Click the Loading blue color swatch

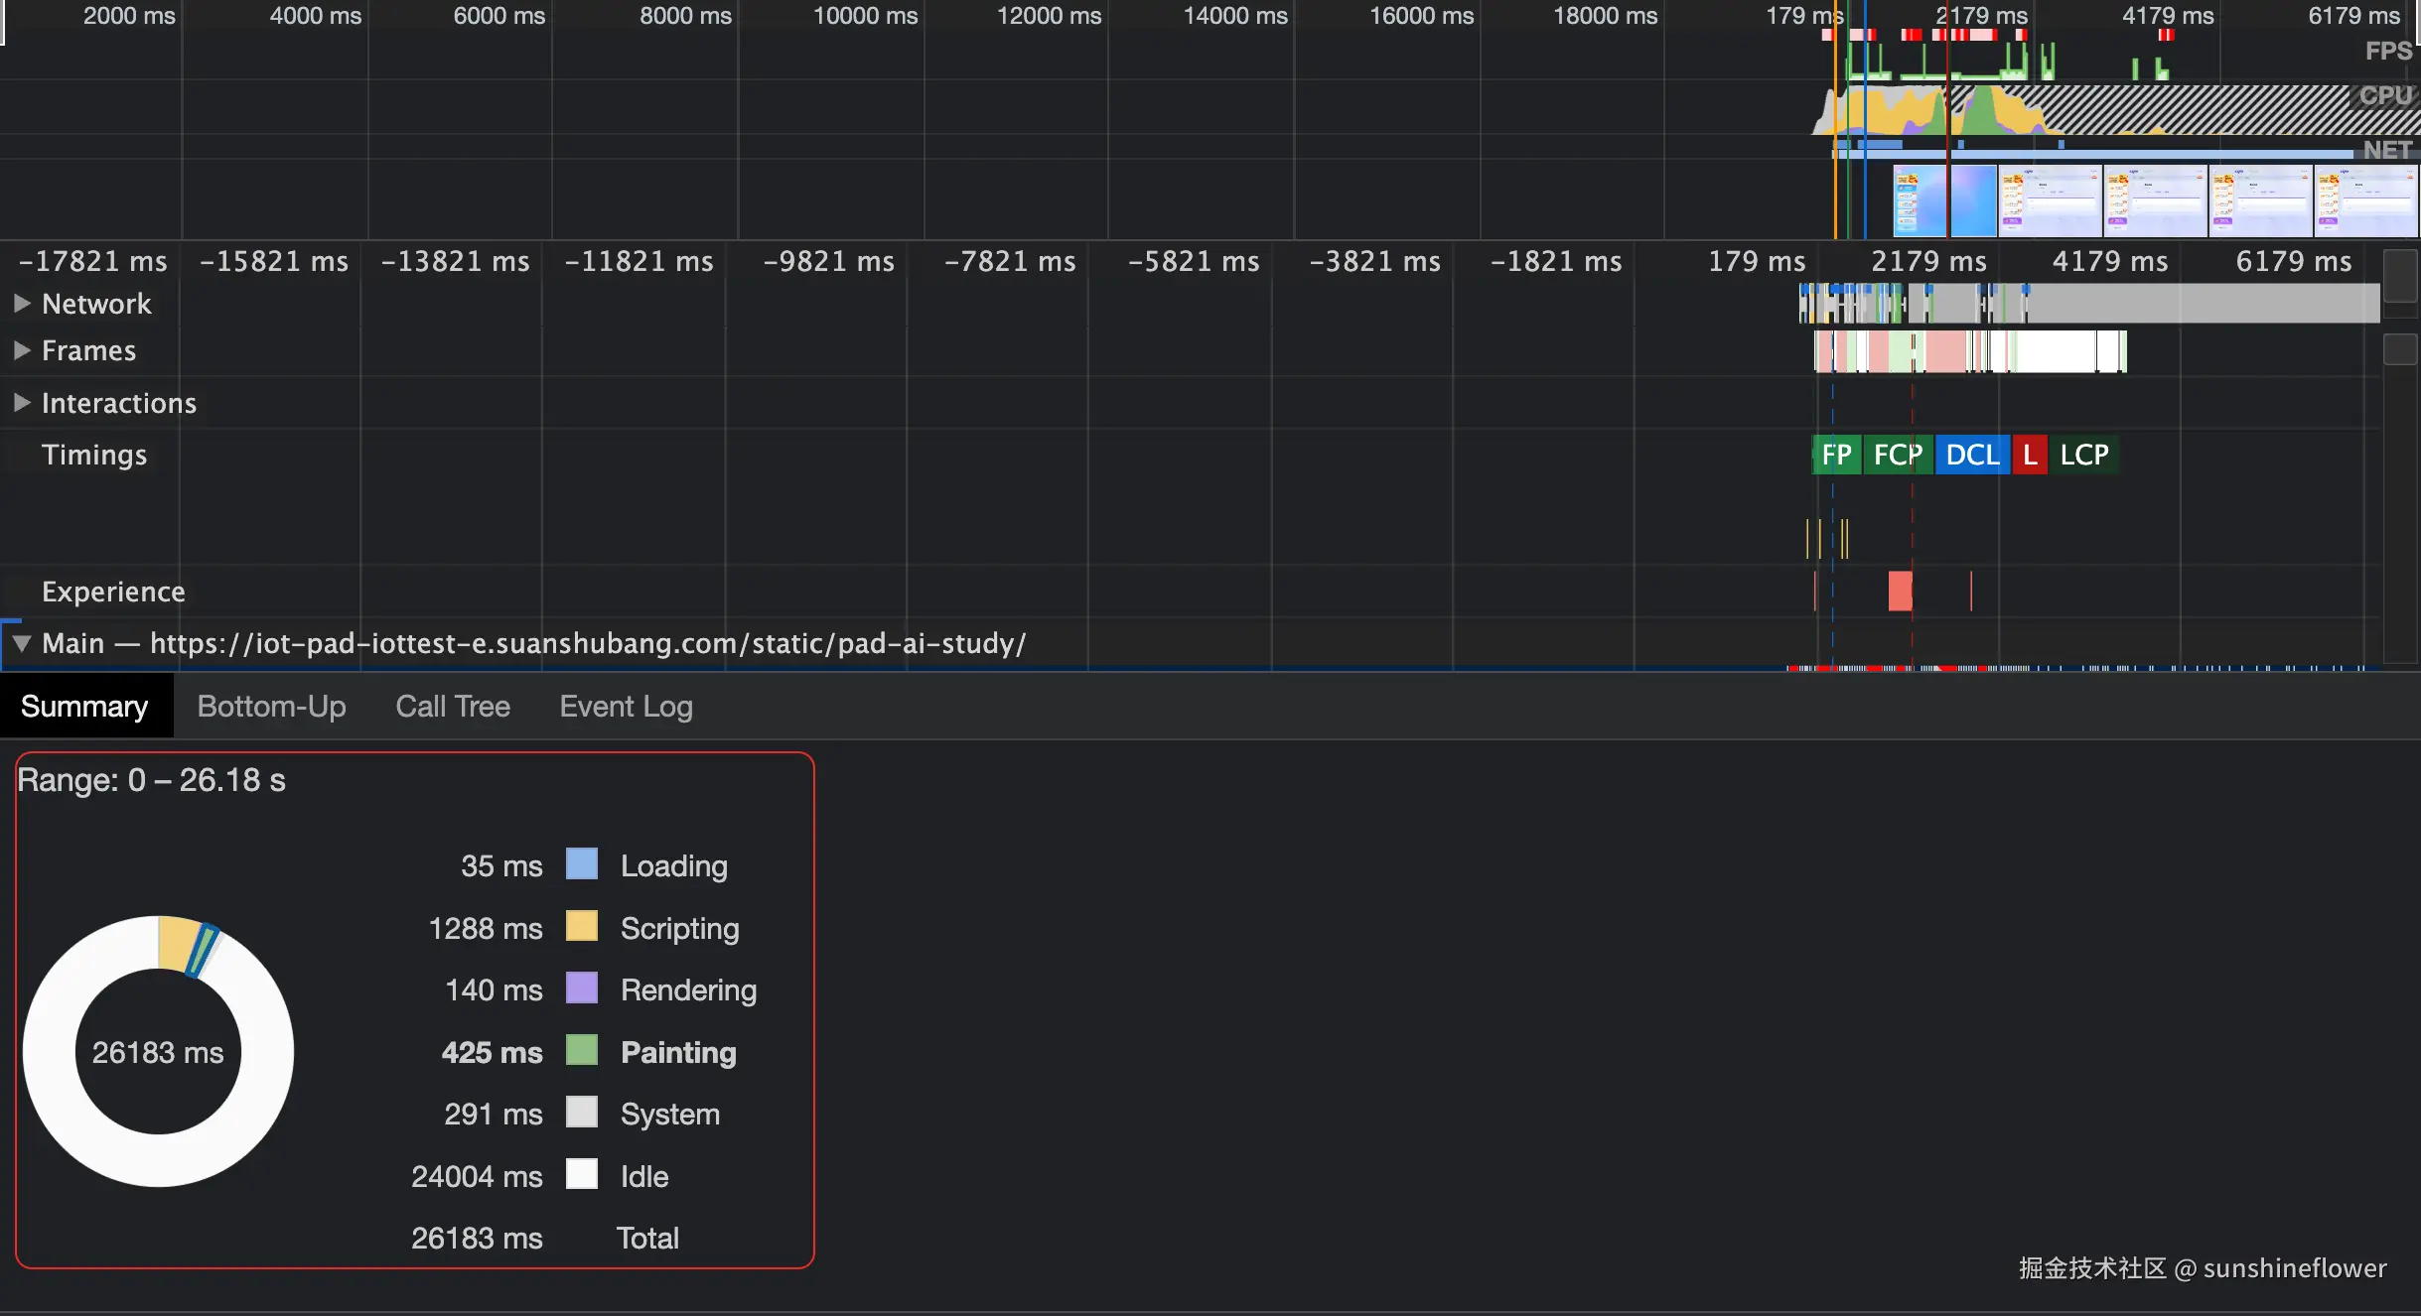click(x=582, y=864)
